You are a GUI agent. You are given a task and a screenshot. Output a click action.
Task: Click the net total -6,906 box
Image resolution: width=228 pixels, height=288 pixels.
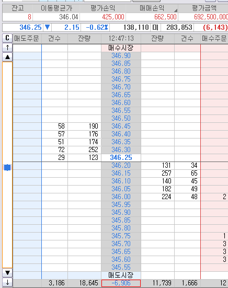point(121,283)
